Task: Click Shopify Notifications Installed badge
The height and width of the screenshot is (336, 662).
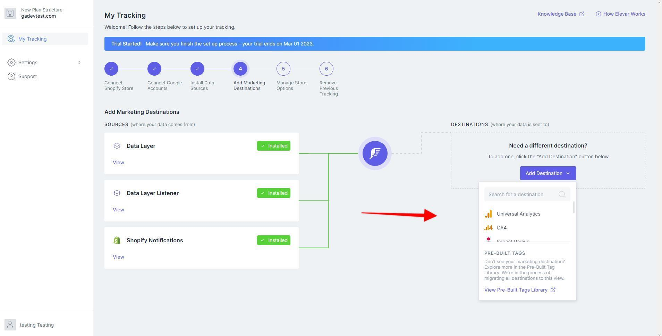Action: pos(274,240)
